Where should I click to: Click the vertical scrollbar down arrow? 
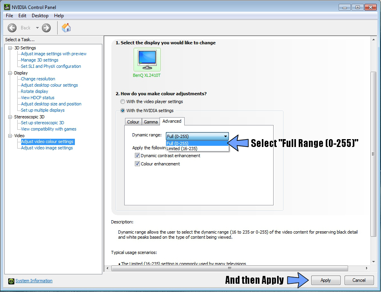[x=374, y=262]
